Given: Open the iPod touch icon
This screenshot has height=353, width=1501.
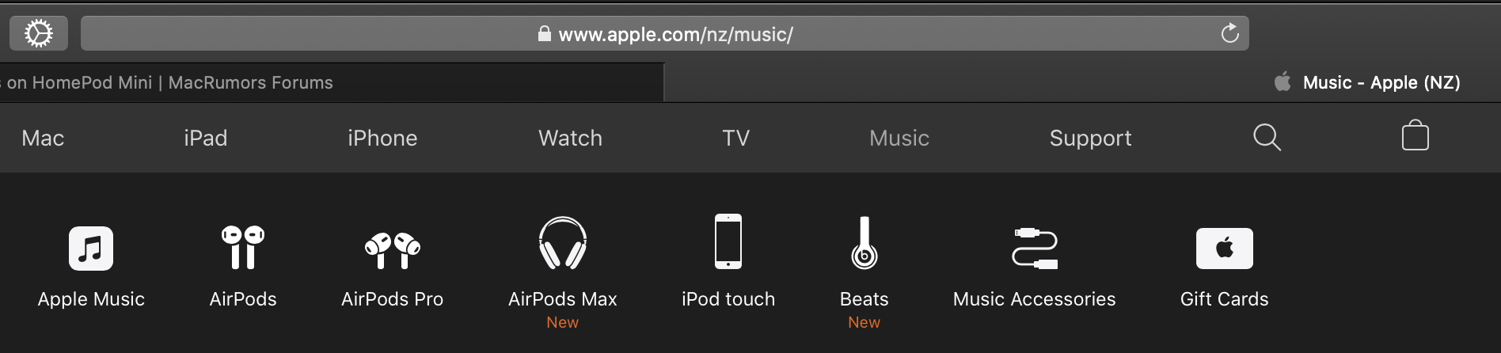Looking at the screenshot, I should point(728,241).
